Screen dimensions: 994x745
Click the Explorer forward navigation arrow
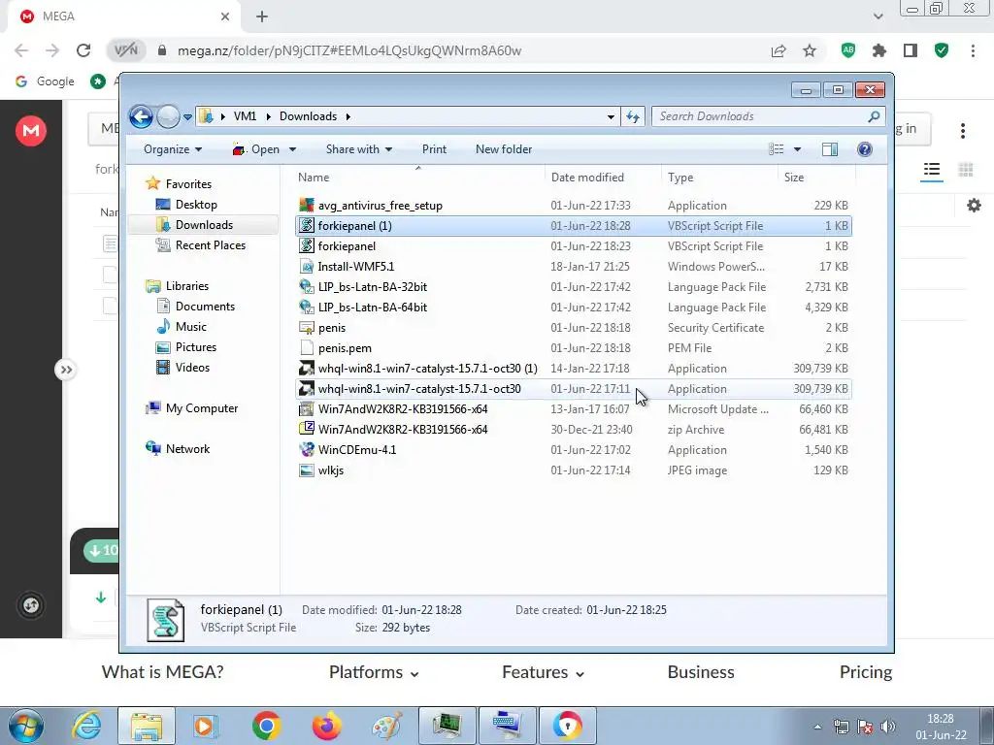coord(168,116)
